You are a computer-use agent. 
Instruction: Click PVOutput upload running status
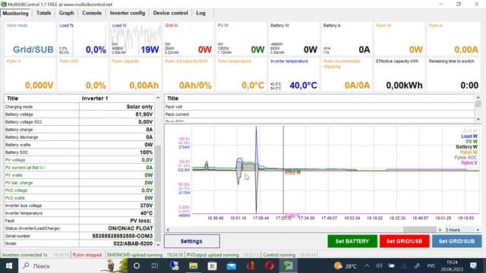pos(213,255)
